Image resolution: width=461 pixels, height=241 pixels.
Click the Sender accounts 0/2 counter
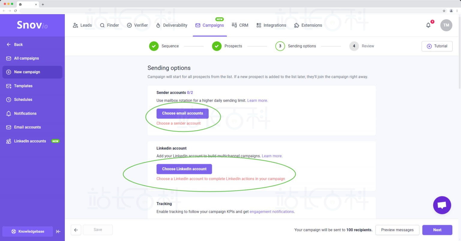click(x=190, y=92)
